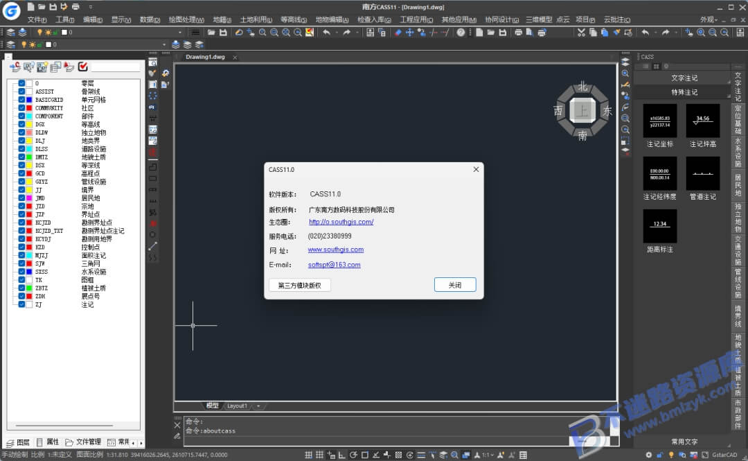Open the layer dropdown in the top toolbar
Viewport: 748px width, 461px height.
click(180, 33)
